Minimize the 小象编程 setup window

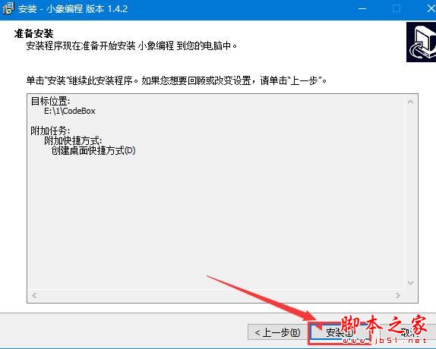click(362, 8)
